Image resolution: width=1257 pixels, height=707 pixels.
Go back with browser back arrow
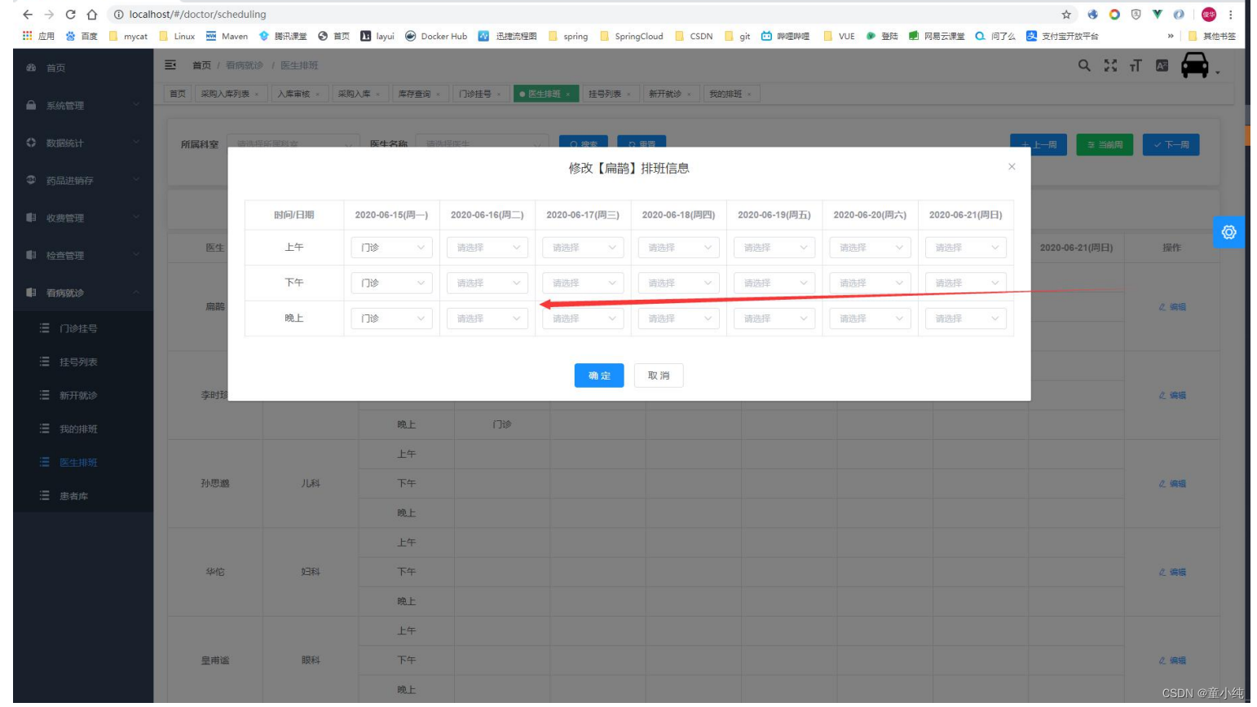point(27,15)
